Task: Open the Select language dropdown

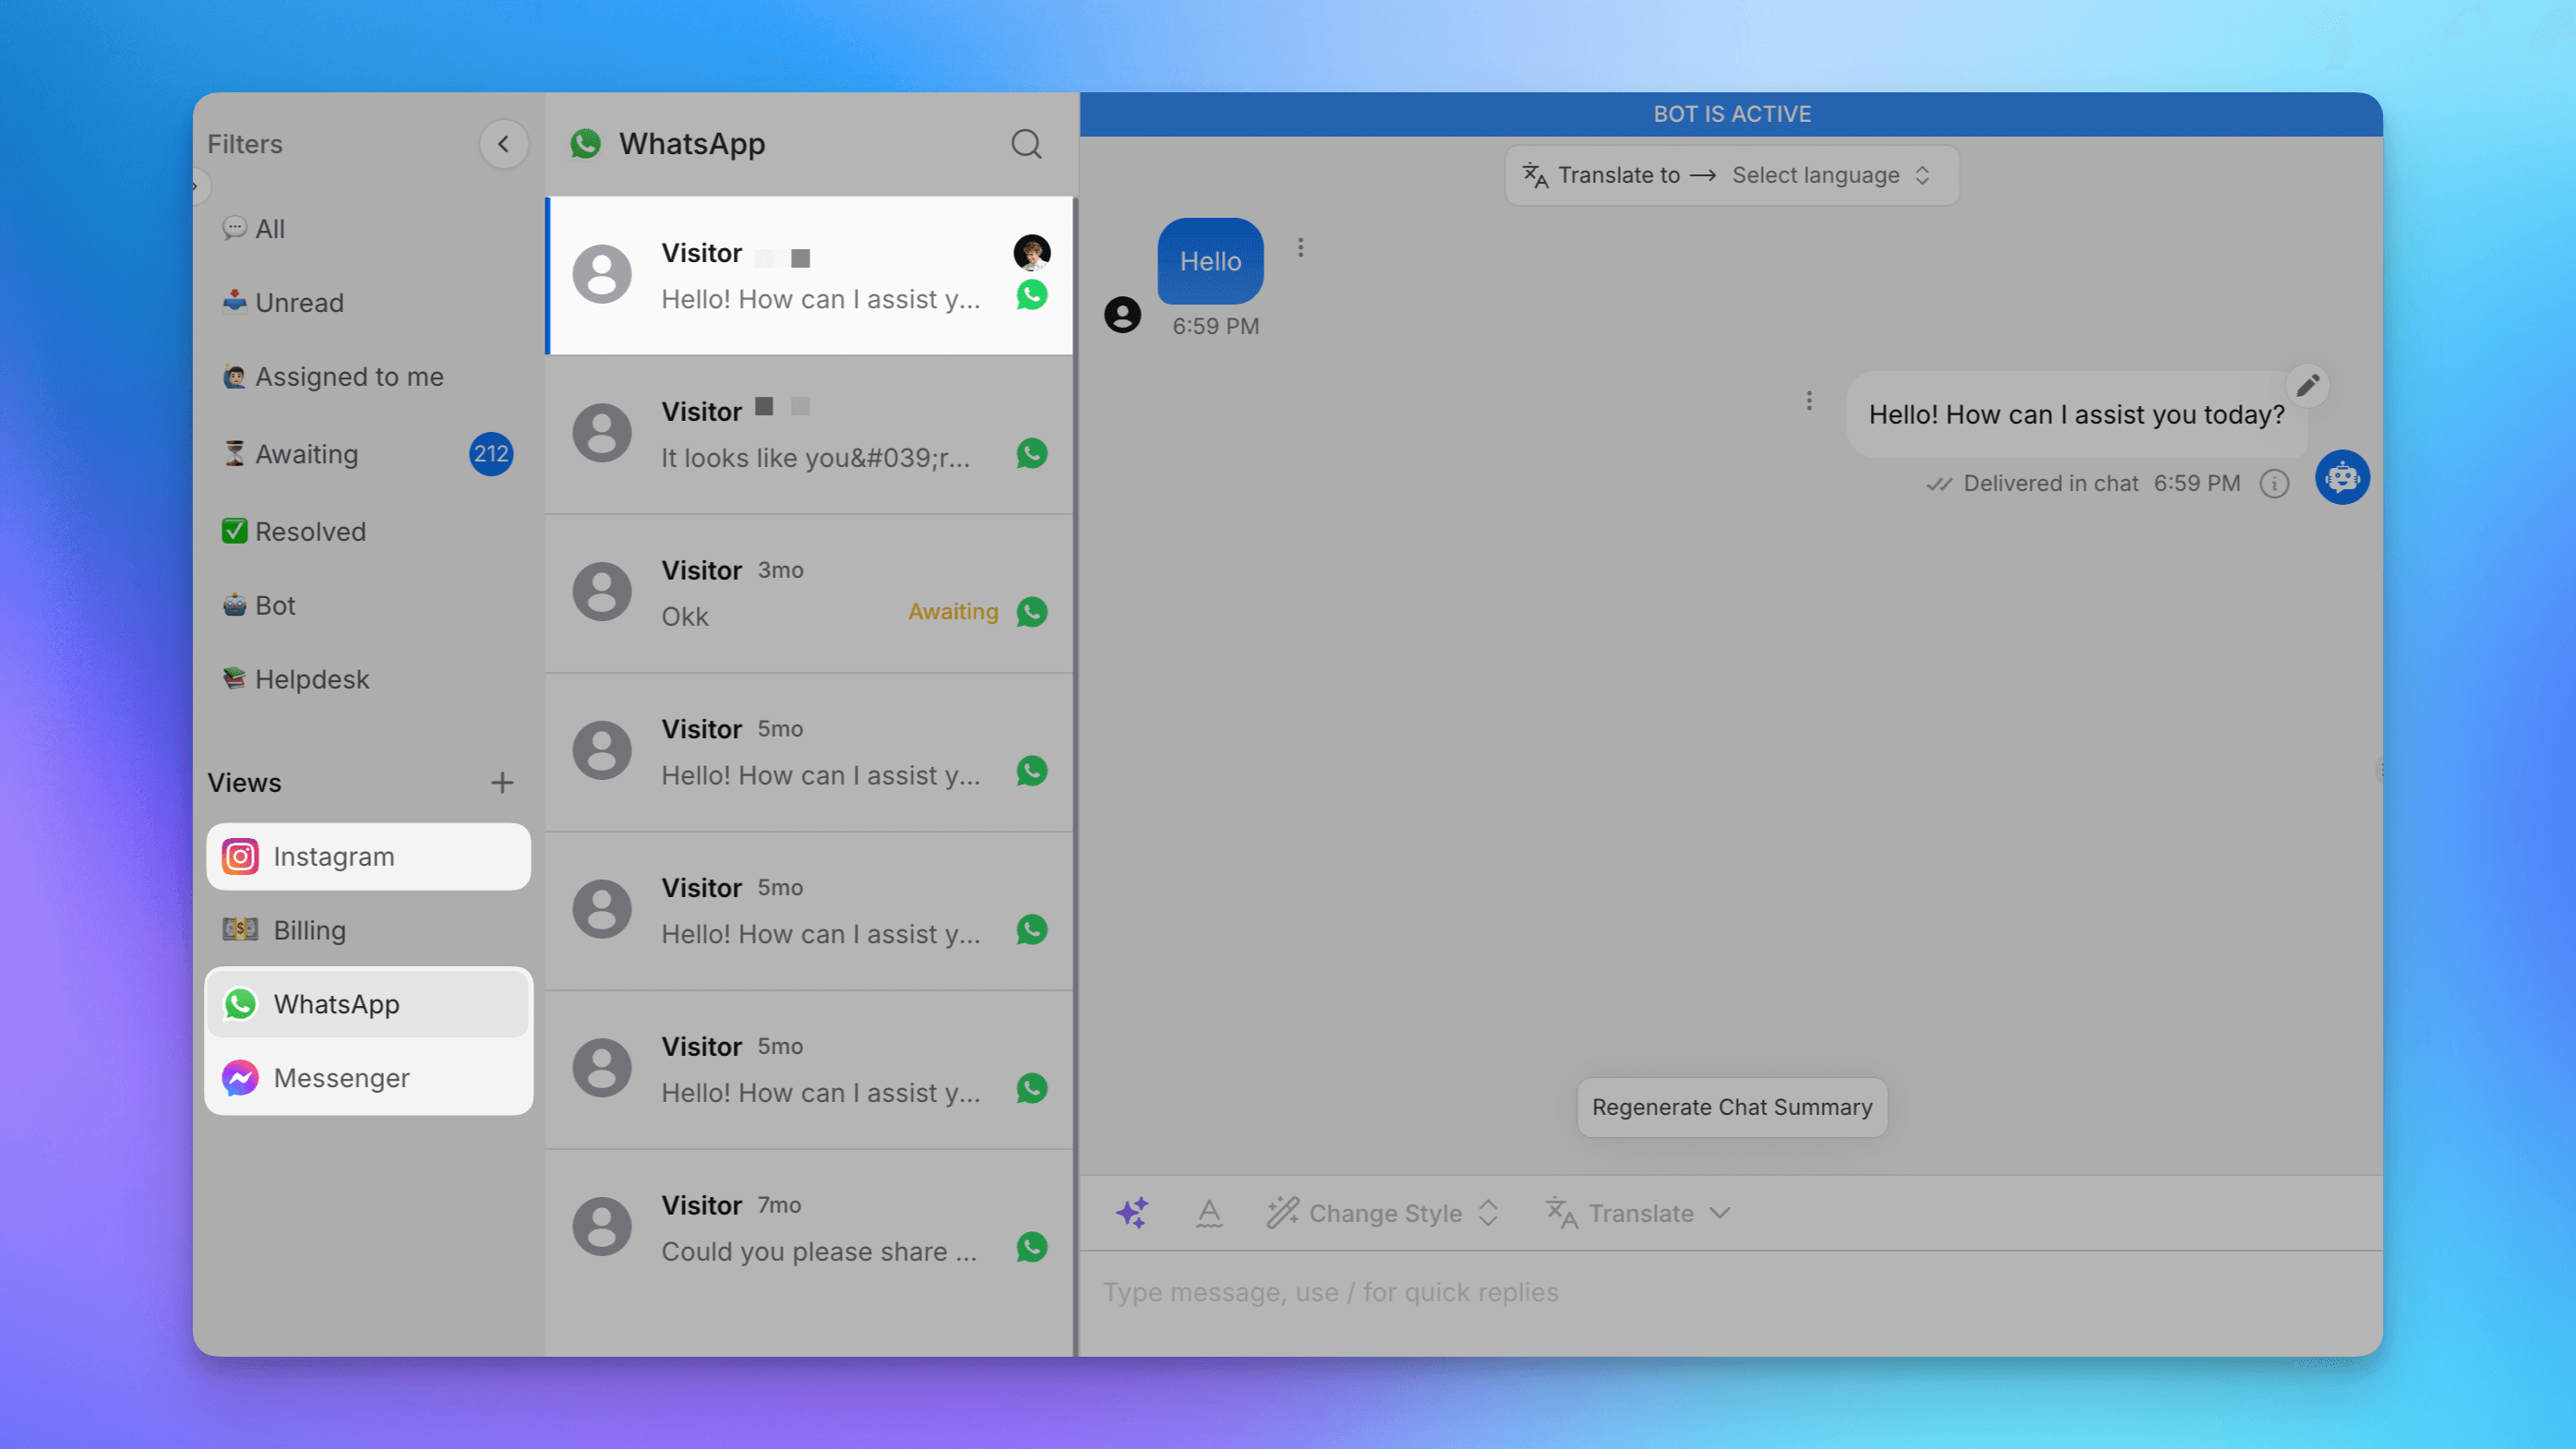Action: click(1830, 175)
